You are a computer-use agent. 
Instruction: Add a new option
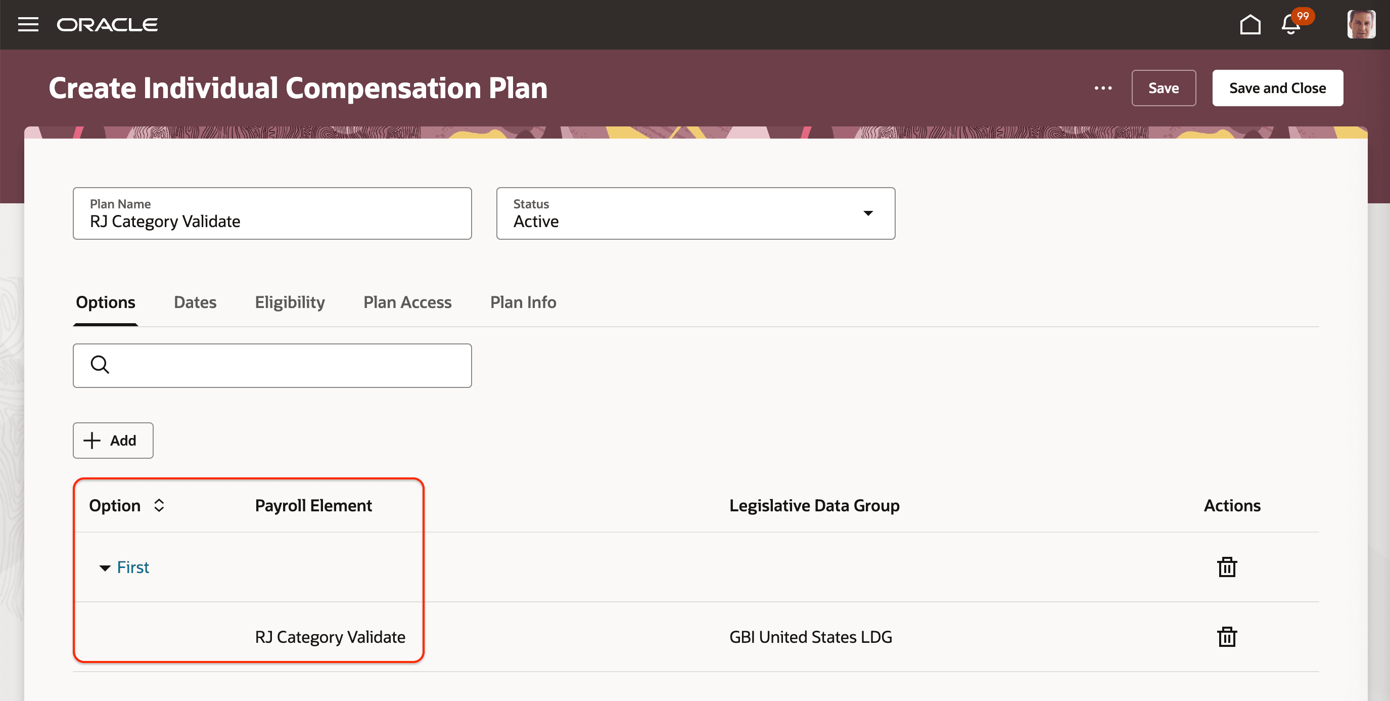(113, 440)
